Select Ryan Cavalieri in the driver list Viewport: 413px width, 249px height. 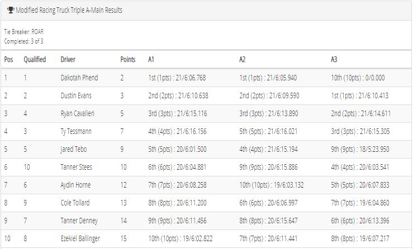78,113
